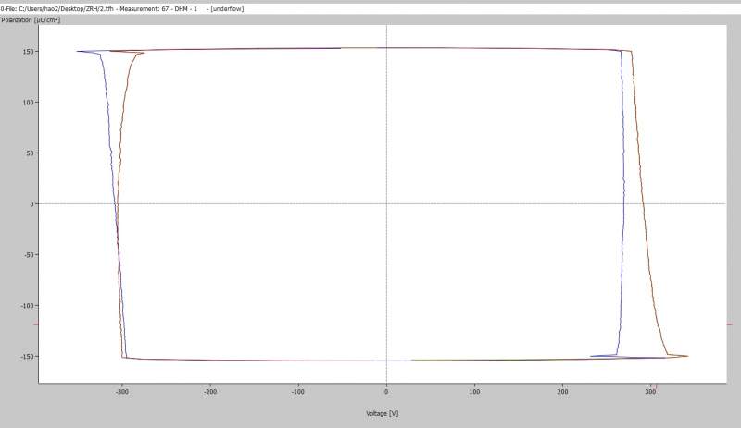Click the red marker near 300 voltage tick
741x428 pixels.
[x=655, y=386]
